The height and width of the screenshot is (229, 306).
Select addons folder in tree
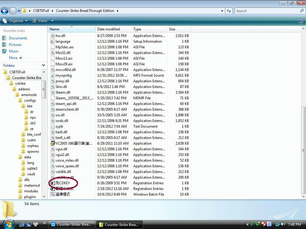[24, 89]
